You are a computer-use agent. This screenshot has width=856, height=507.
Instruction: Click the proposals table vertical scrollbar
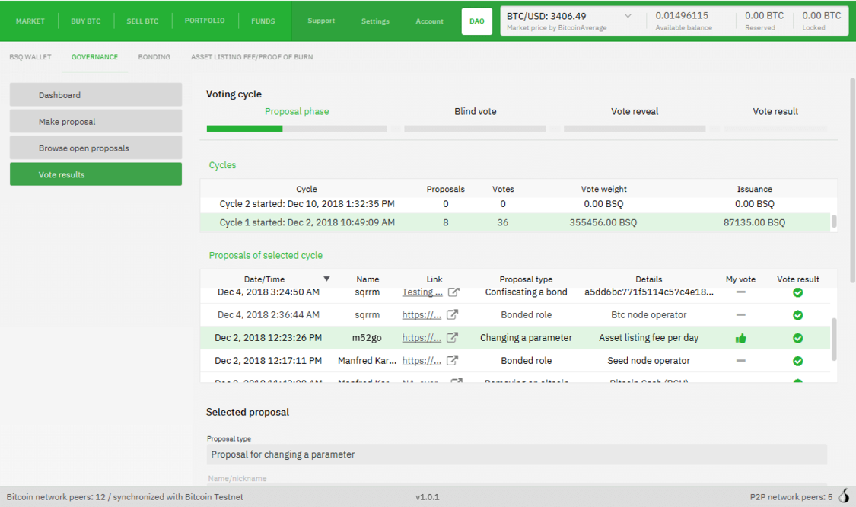(x=834, y=339)
